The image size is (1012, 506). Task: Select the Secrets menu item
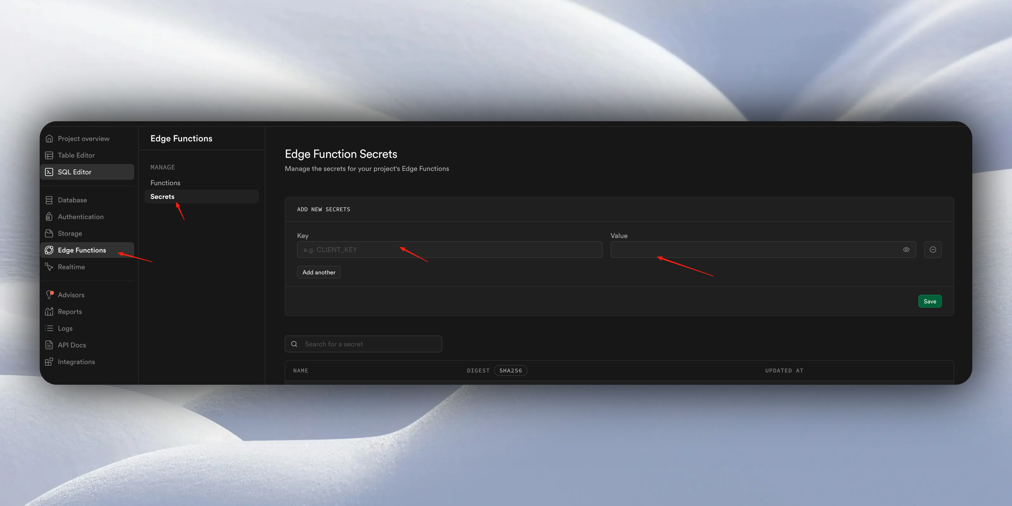pyautogui.click(x=162, y=197)
